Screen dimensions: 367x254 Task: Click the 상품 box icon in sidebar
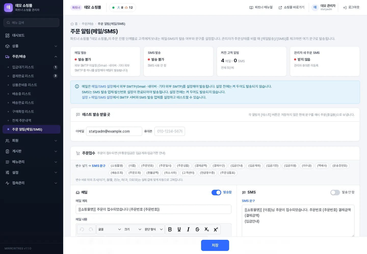click(7, 46)
